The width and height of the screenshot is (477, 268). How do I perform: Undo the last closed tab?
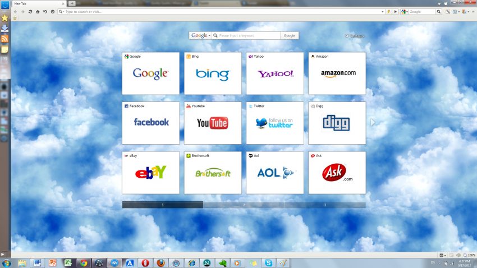click(45, 12)
